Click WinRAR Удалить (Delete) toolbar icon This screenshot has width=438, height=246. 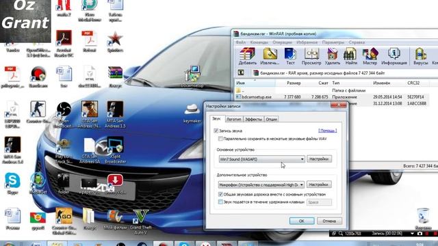point(333,56)
